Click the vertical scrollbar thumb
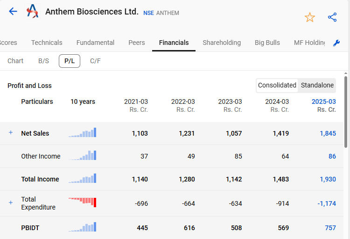350x239 pixels. click(x=346, y=112)
